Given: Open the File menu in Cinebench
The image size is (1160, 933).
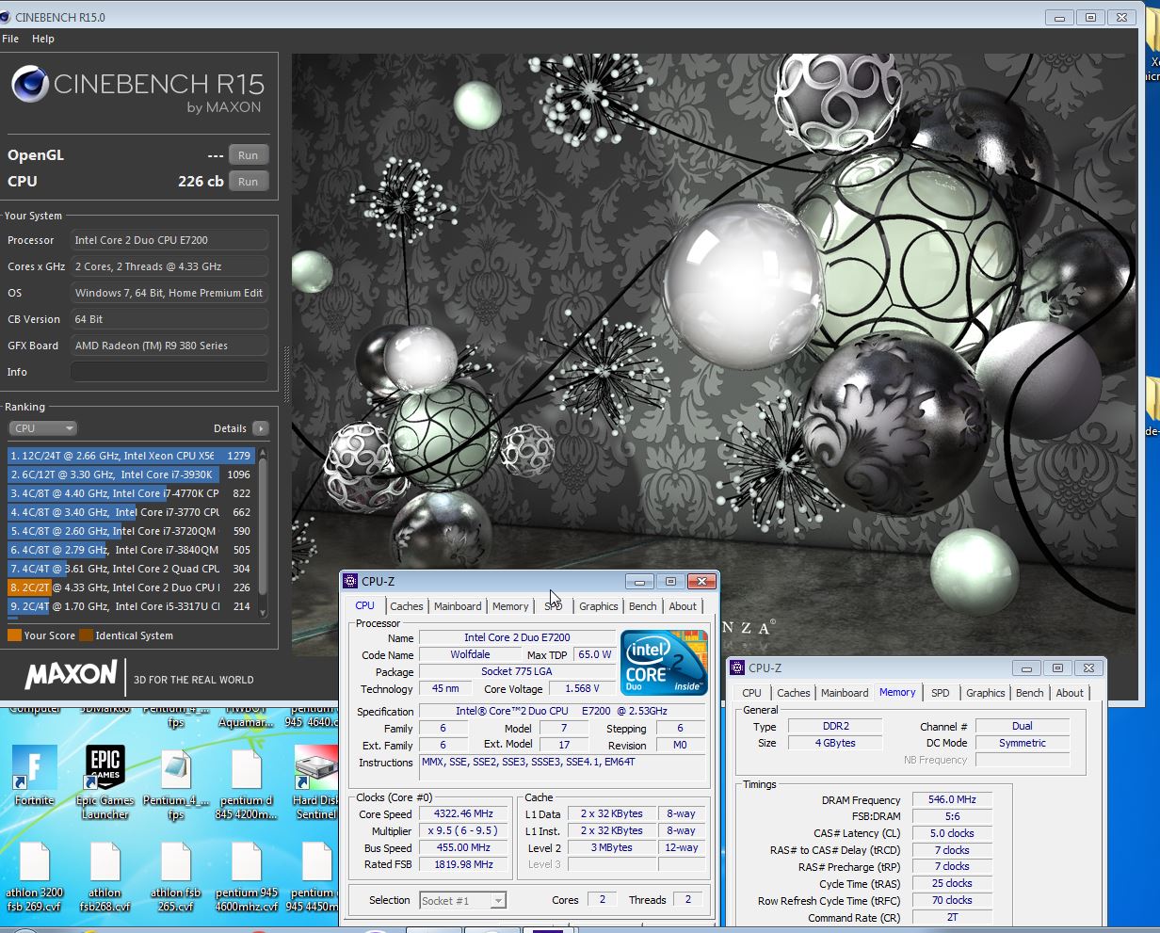Looking at the screenshot, I should (10, 39).
